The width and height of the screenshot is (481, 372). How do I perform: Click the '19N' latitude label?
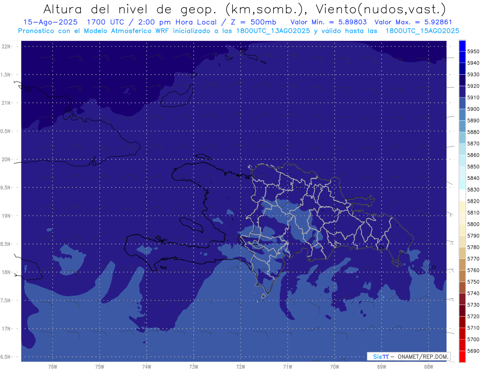6,215
